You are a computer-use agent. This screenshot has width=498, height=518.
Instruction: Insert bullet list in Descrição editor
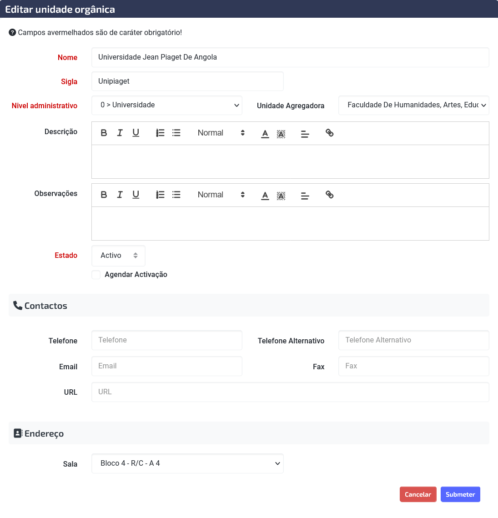pos(176,133)
